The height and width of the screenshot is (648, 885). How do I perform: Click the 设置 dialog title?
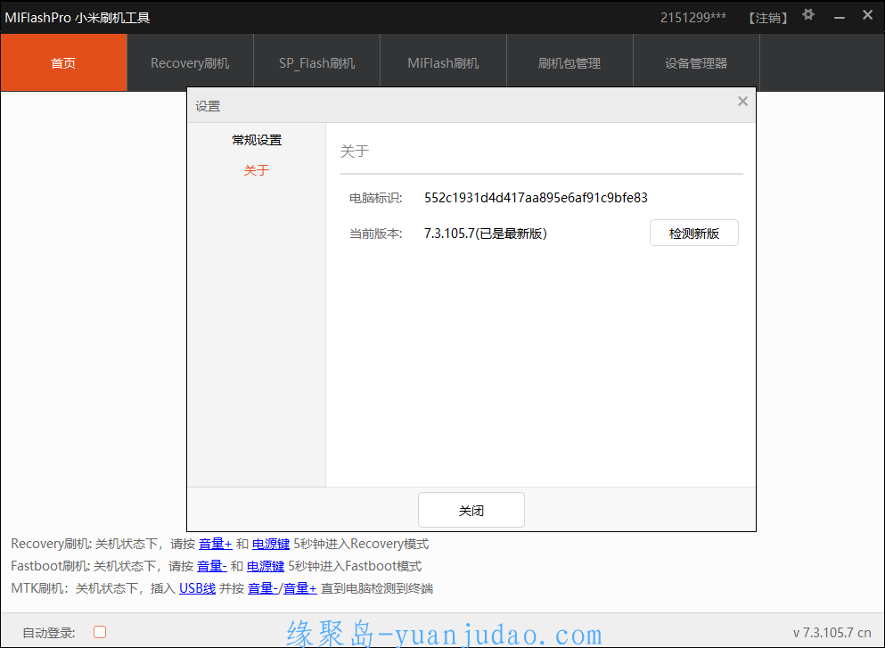208,106
